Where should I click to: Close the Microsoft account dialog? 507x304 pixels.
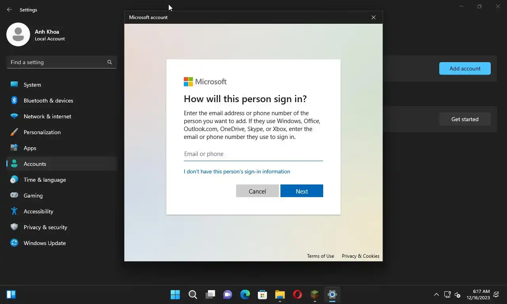point(374,17)
